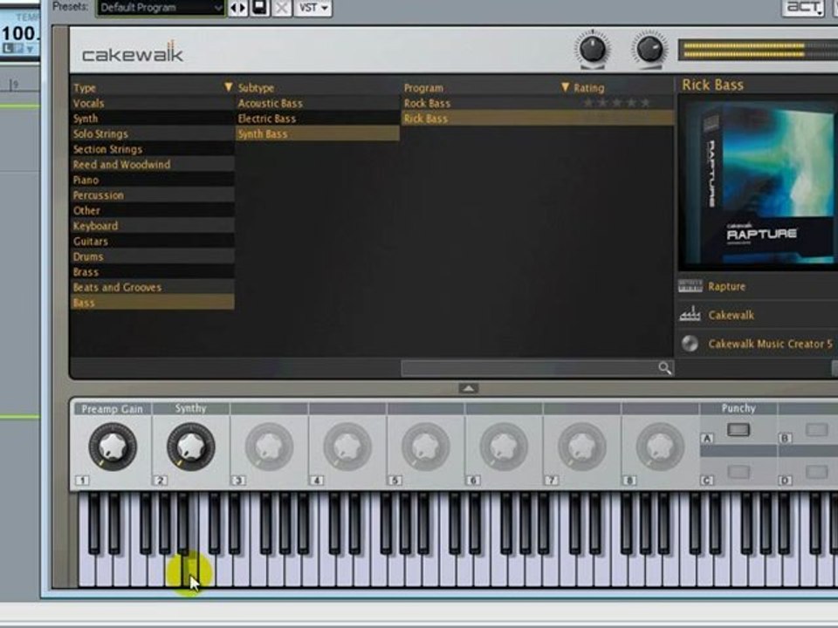The image size is (838, 628).
Task: Click the delete preset X icon
Action: pos(282,8)
